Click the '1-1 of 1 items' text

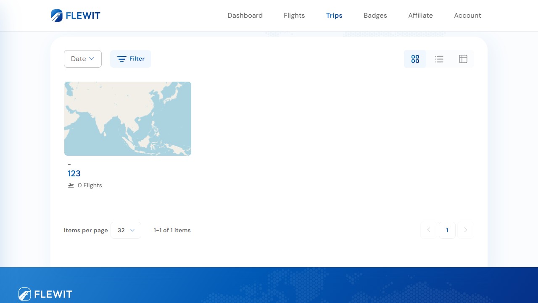click(172, 230)
